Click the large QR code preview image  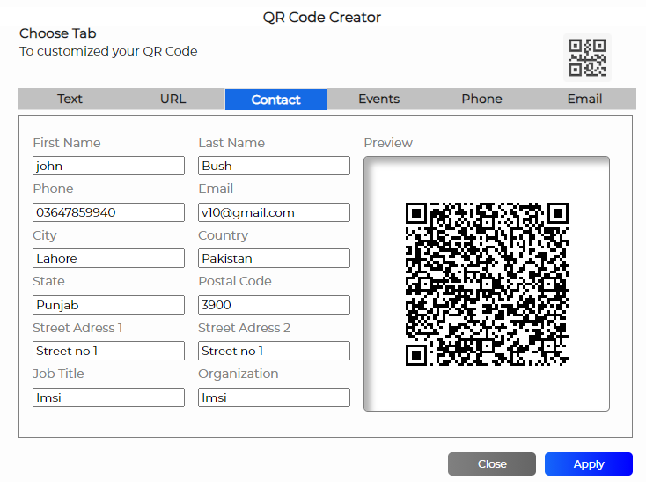487,284
